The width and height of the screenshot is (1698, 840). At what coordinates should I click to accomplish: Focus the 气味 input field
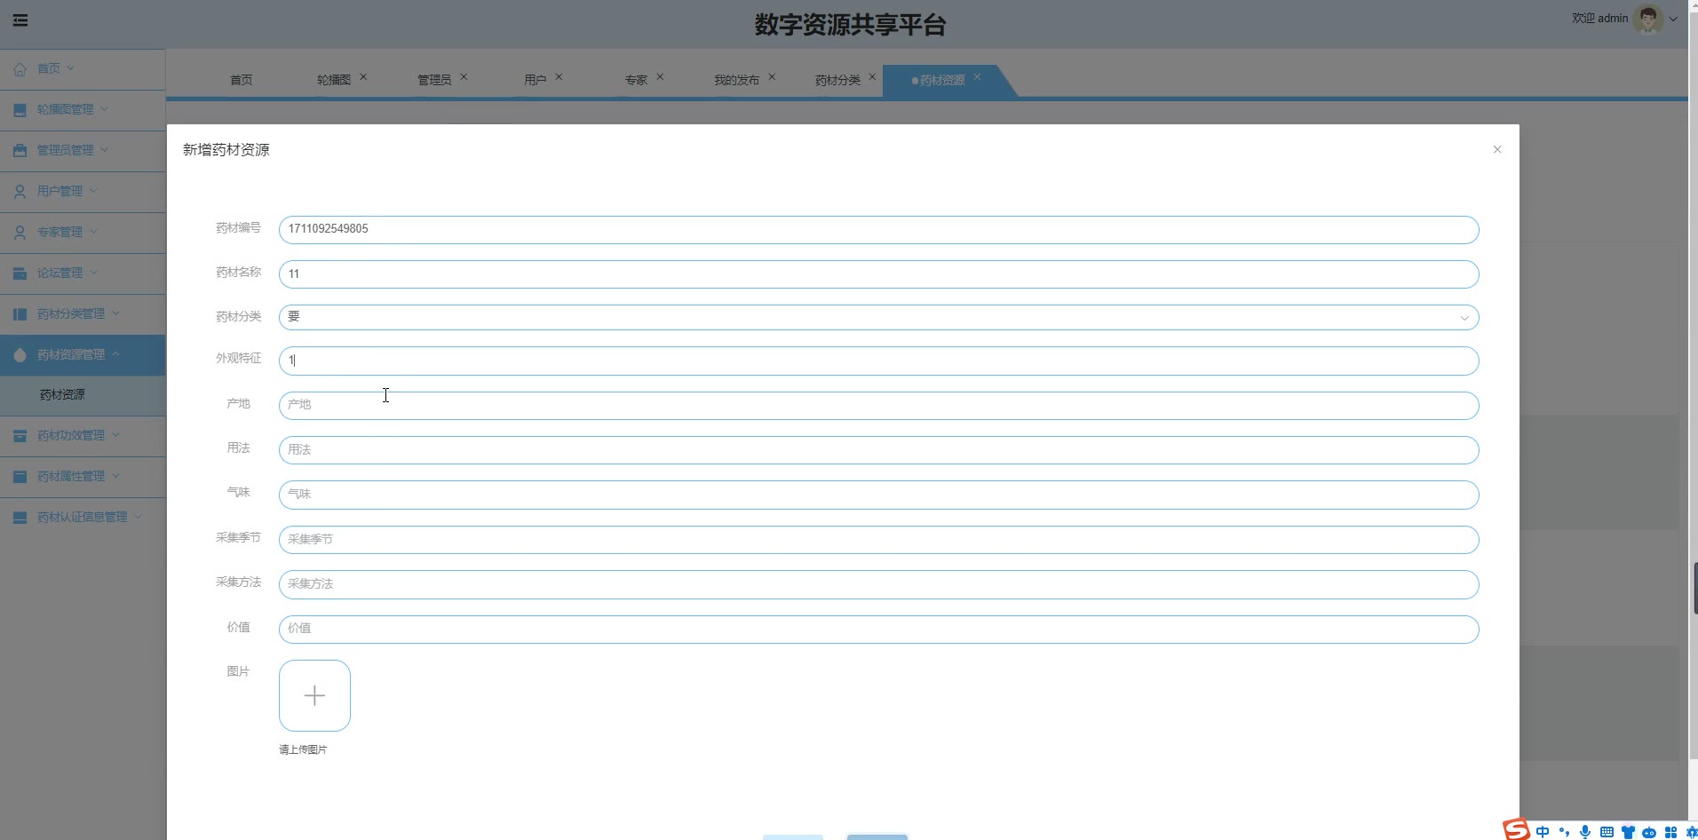click(x=878, y=495)
